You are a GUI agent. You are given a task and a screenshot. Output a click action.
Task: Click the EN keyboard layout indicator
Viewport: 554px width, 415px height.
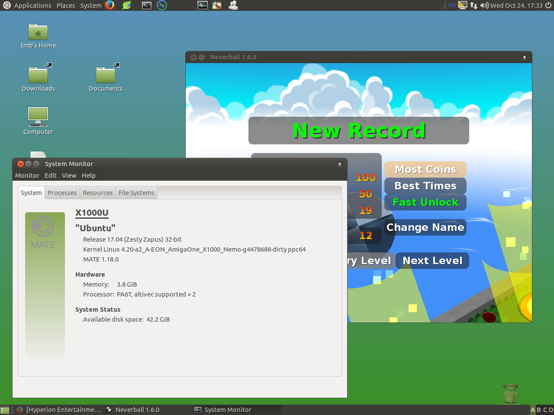[451, 5]
